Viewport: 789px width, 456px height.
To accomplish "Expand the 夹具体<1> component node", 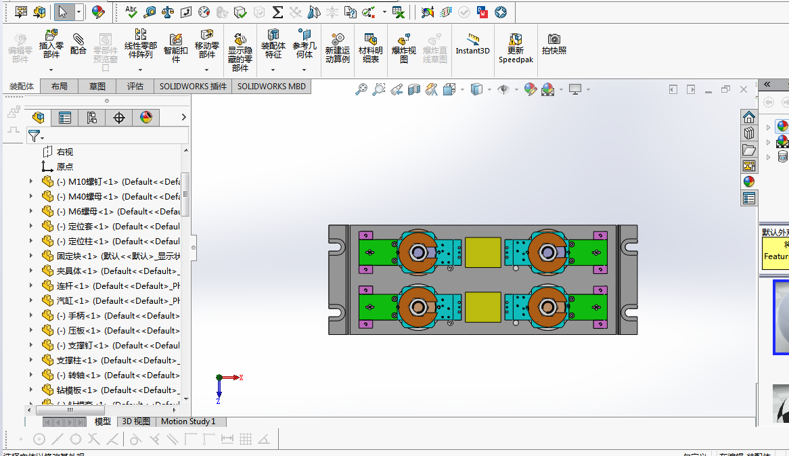I will tap(30, 270).
